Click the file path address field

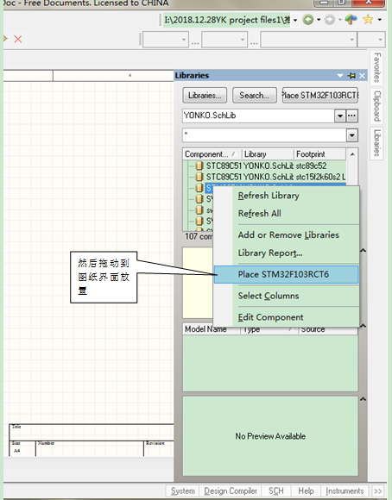click(227, 20)
